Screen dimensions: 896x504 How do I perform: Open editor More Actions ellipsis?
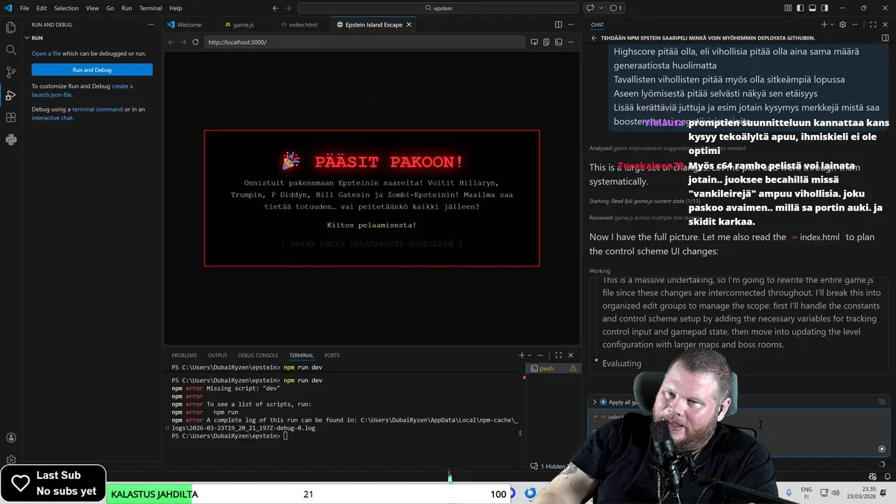(x=570, y=24)
